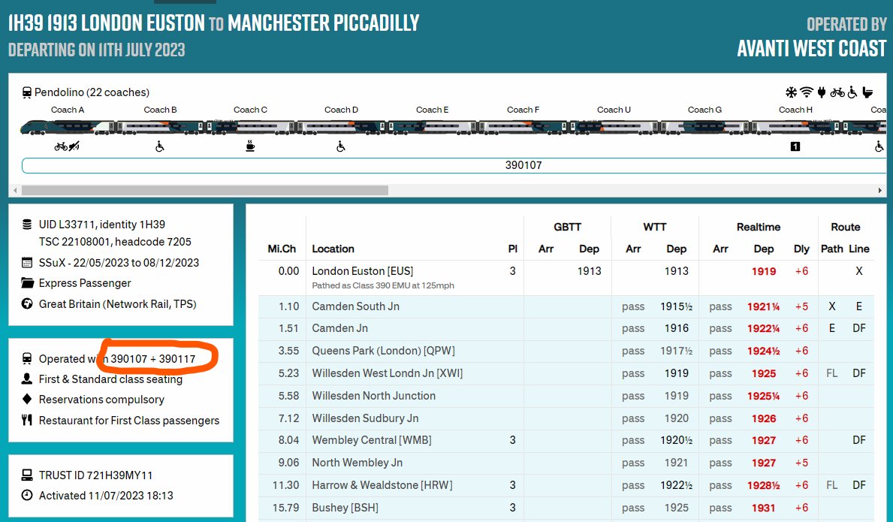
Task: Click the 1H39 1913 London Euston heading
Action: pyautogui.click(x=213, y=23)
